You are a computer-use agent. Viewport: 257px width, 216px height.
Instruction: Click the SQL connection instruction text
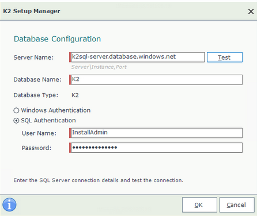[x=99, y=180]
